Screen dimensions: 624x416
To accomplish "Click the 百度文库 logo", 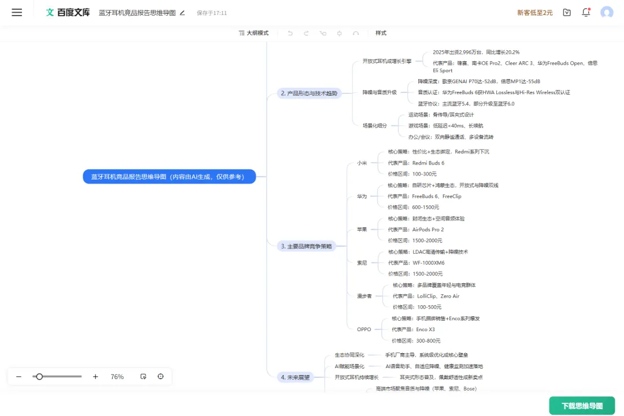I will coord(68,12).
